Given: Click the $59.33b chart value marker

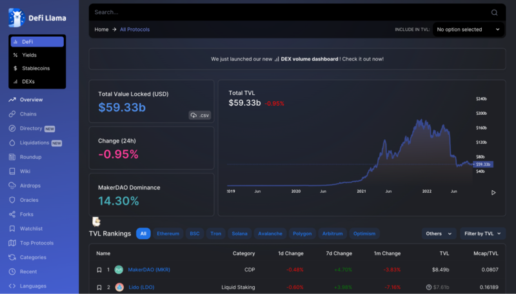Looking at the screenshot, I should [x=483, y=164].
